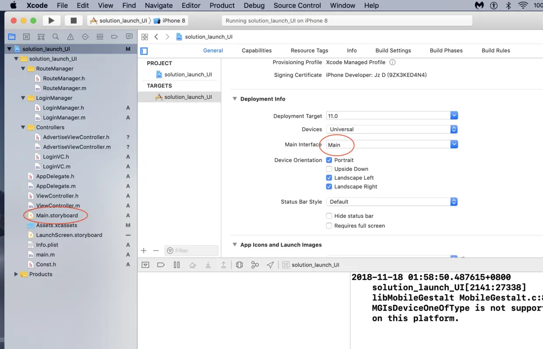Screen dimensions: 543x349
Task: Collapse the Controllers group
Action: (x=23, y=127)
